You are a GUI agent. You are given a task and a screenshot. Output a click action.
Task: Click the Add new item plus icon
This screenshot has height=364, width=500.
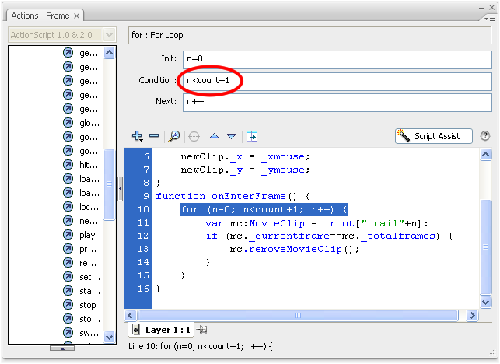click(138, 136)
